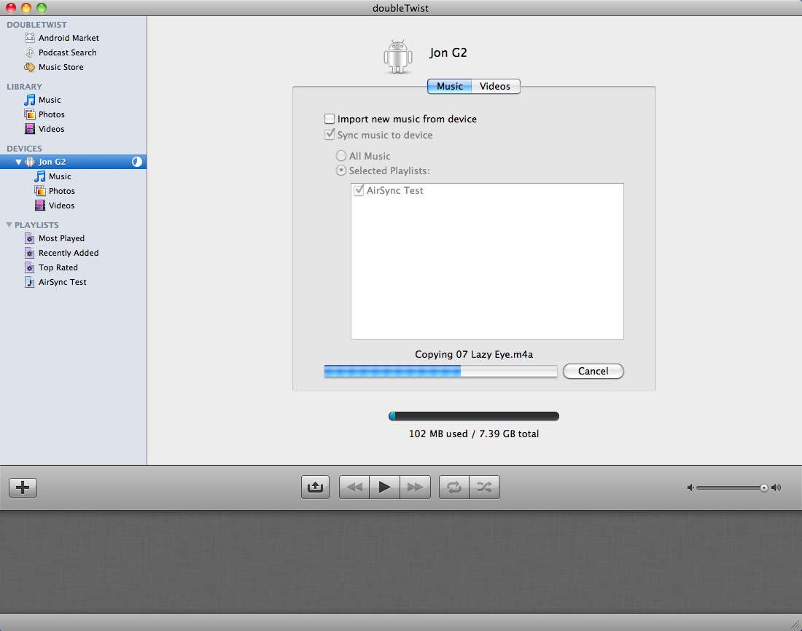This screenshot has width=802, height=631.
Task: Open AirSync Test playlist in sidebar
Action: [x=63, y=282]
